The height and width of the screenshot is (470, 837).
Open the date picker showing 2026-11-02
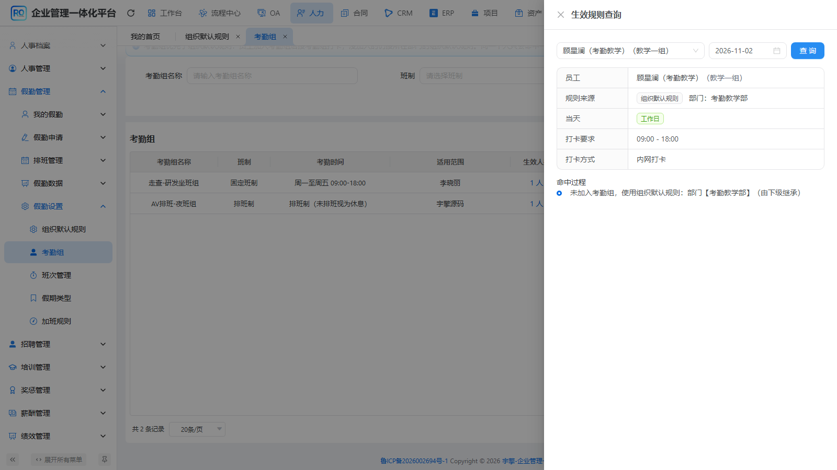(x=748, y=51)
